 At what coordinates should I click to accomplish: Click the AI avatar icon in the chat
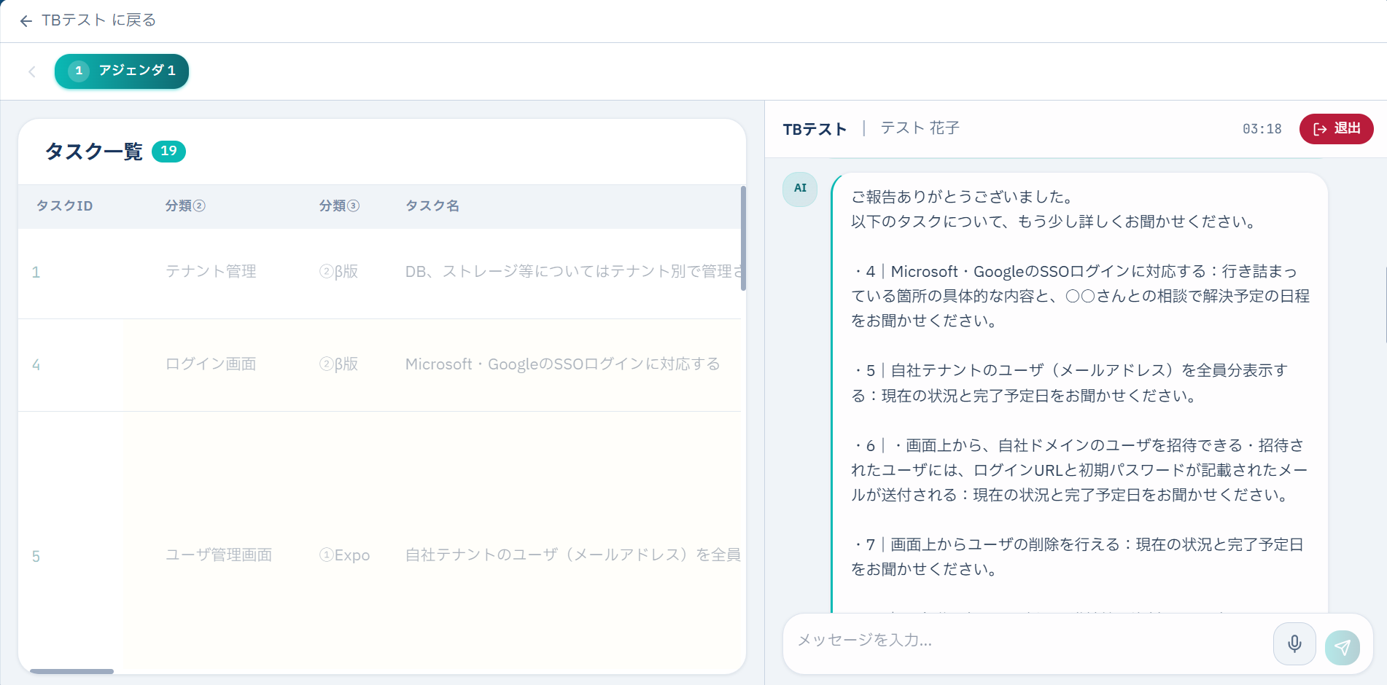click(x=799, y=189)
